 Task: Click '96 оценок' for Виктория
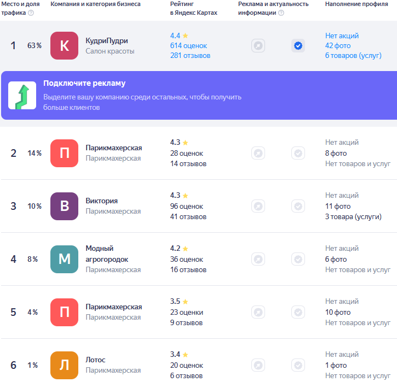187,207
